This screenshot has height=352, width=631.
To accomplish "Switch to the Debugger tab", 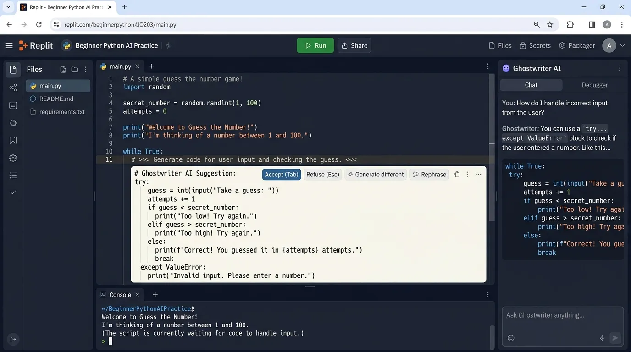I will (595, 85).
